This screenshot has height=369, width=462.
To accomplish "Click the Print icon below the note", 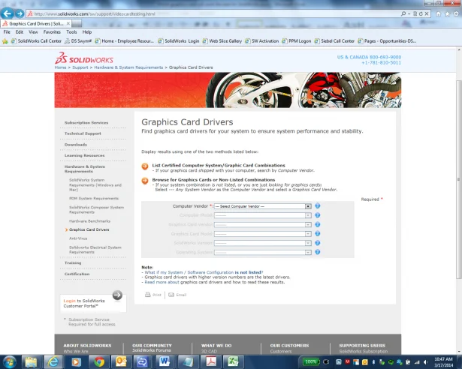I will point(149,295).
